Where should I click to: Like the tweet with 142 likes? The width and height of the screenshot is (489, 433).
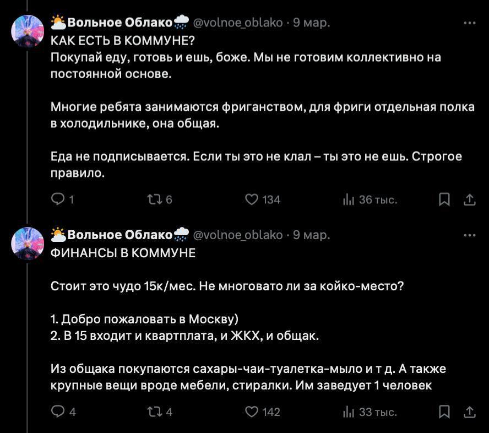click(252, 412)
